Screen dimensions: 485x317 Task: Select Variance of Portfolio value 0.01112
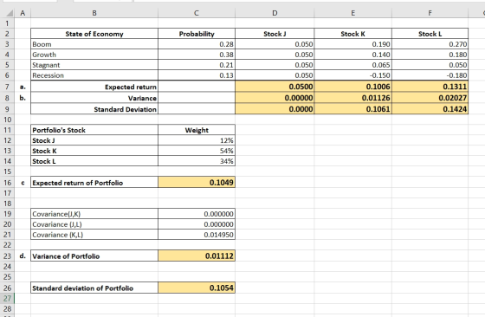point(197,256)
